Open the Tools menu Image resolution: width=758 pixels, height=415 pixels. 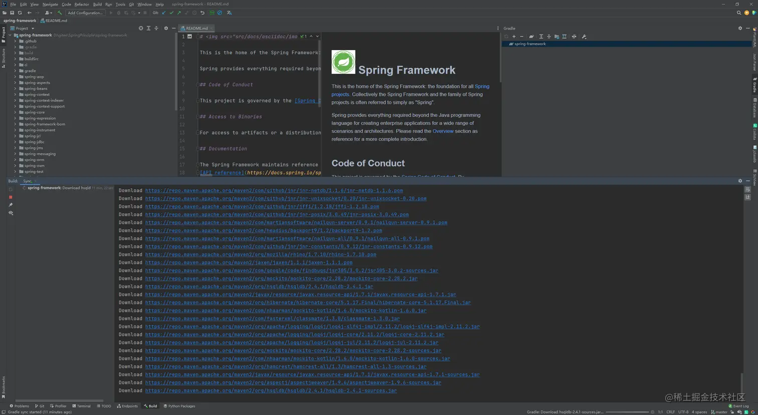[x=120, y=5]
